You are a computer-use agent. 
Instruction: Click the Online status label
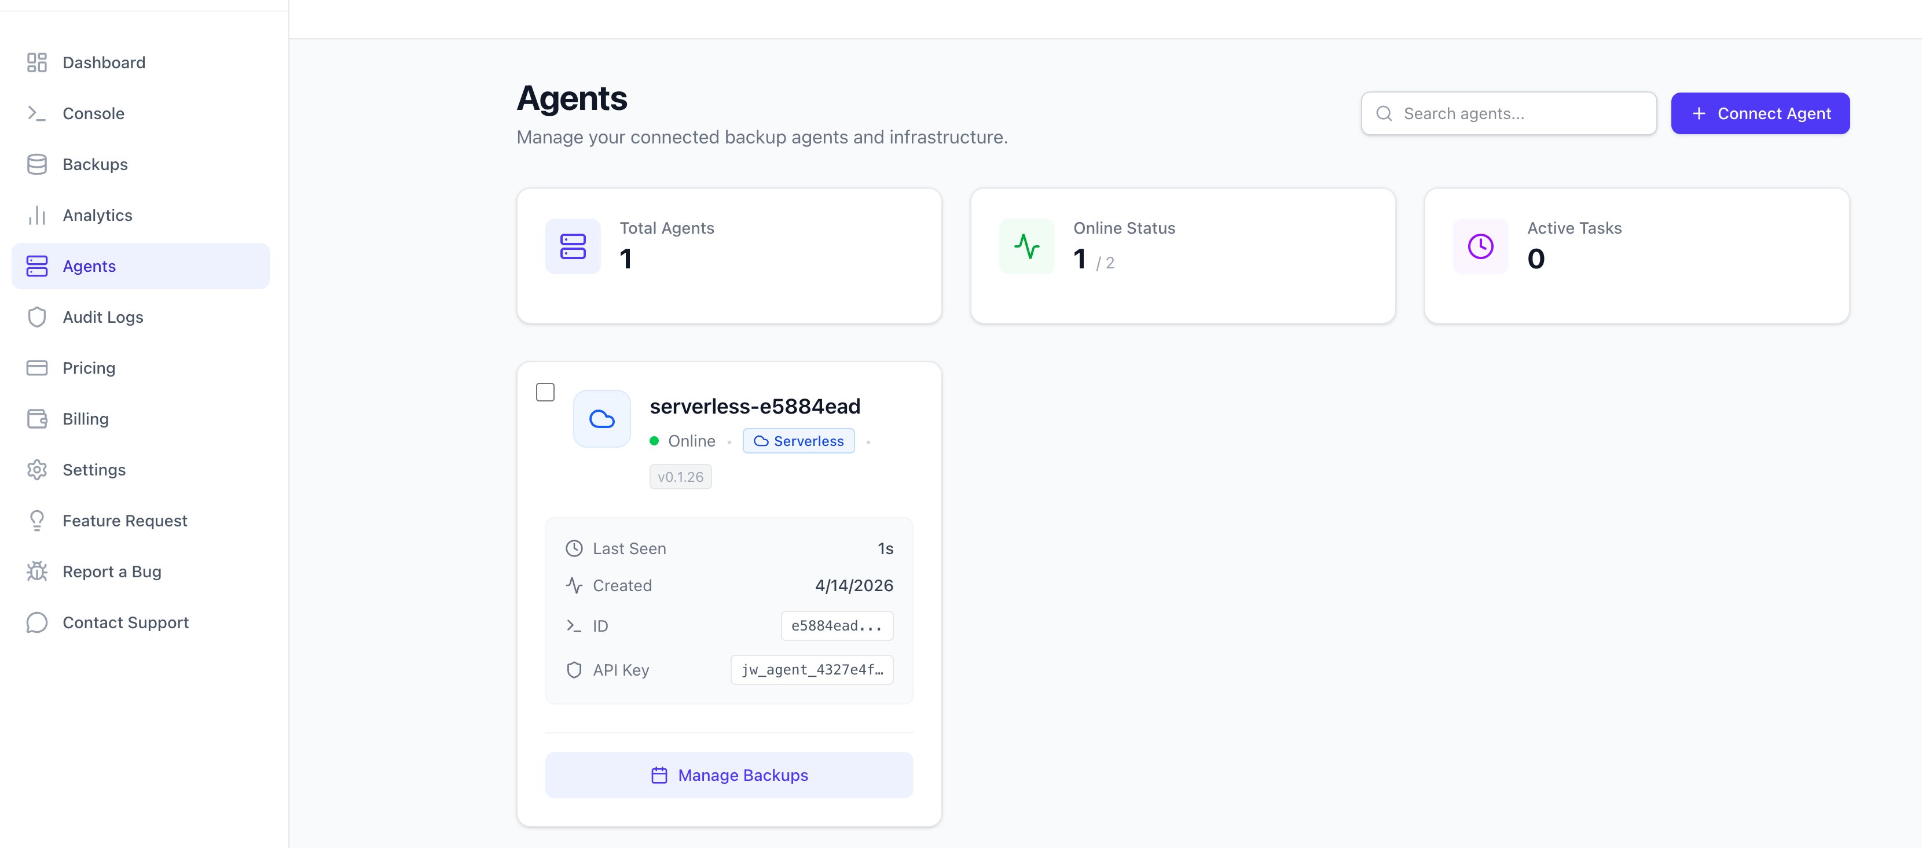(692, 441)
